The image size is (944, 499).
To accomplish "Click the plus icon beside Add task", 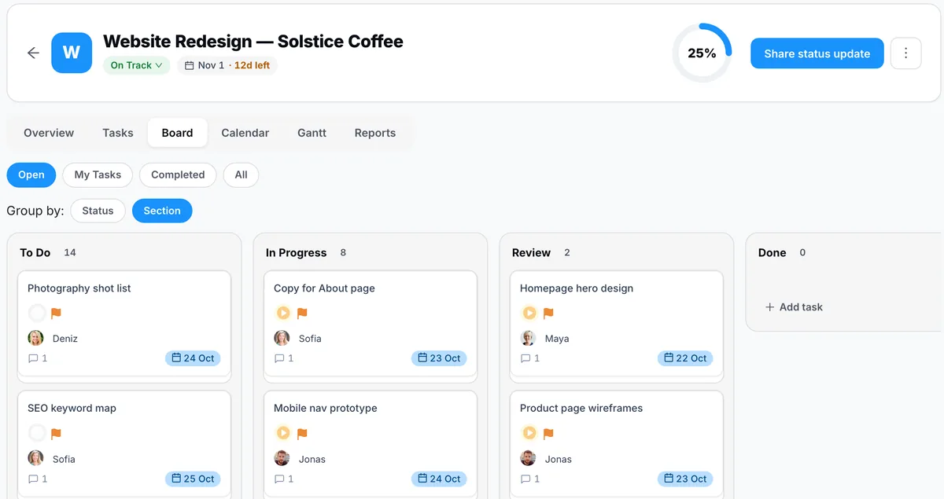I will (770, 307).
